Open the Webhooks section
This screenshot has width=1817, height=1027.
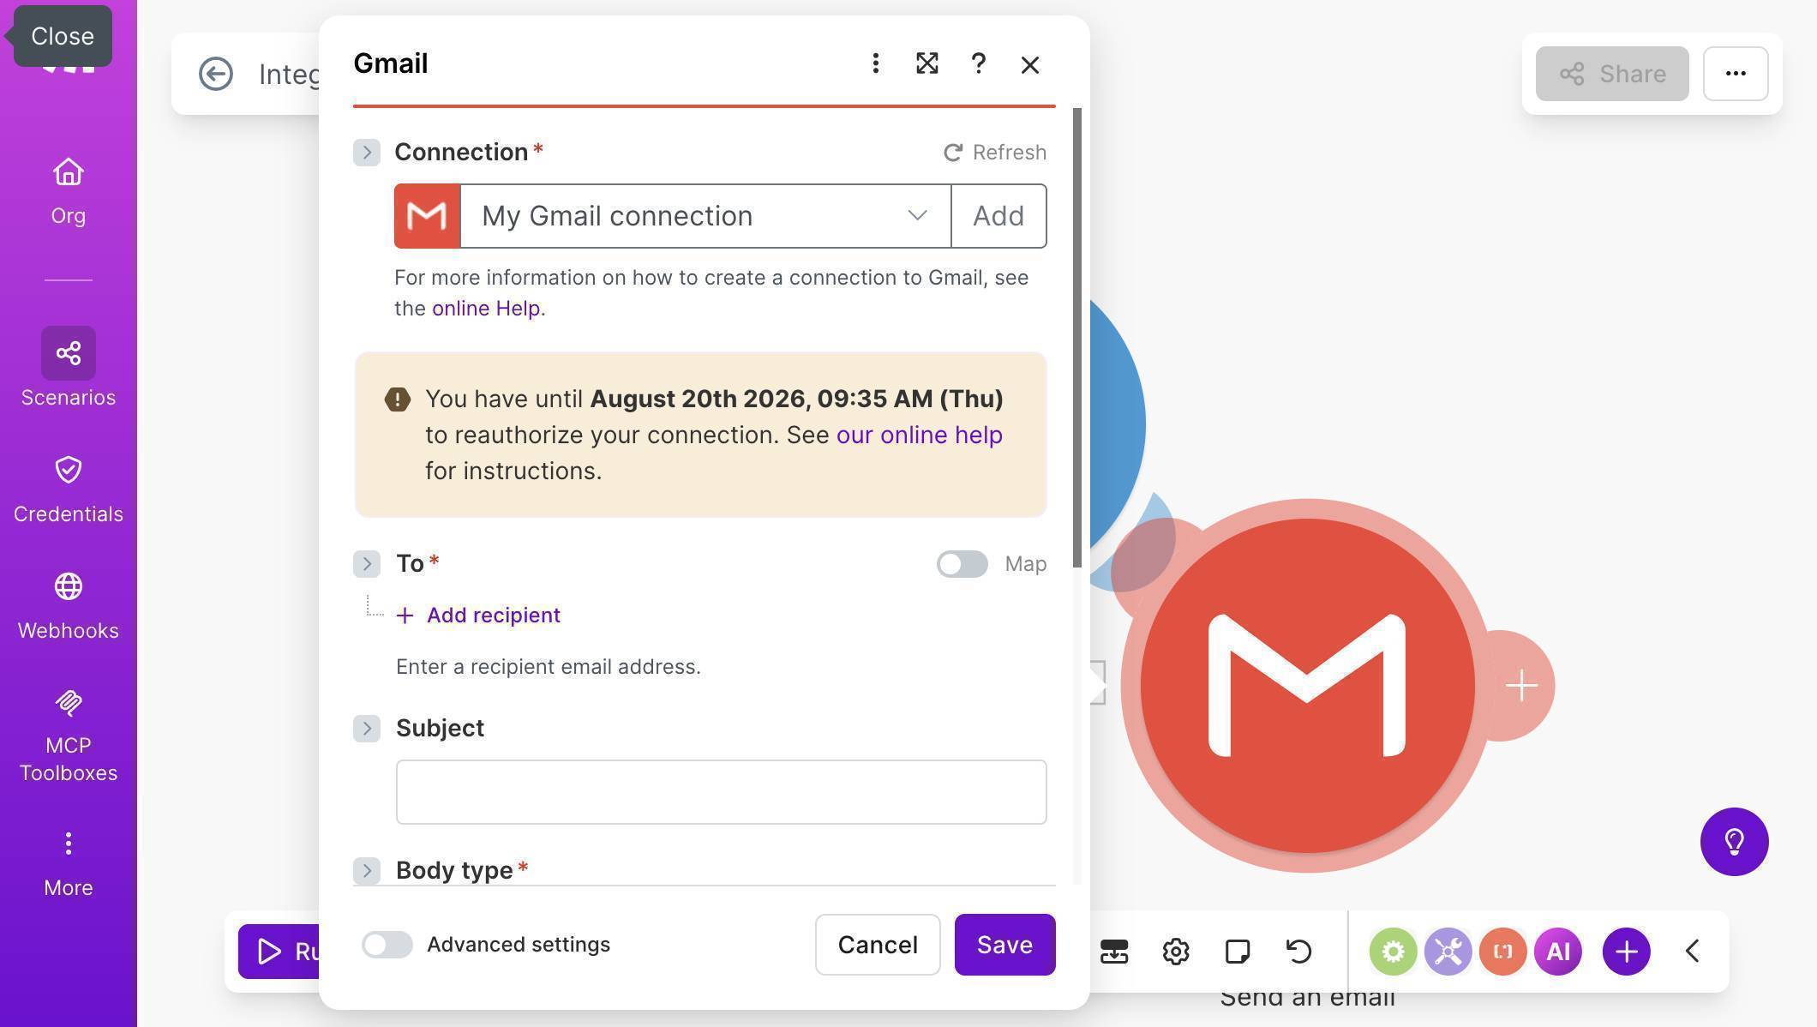point(68,602)
